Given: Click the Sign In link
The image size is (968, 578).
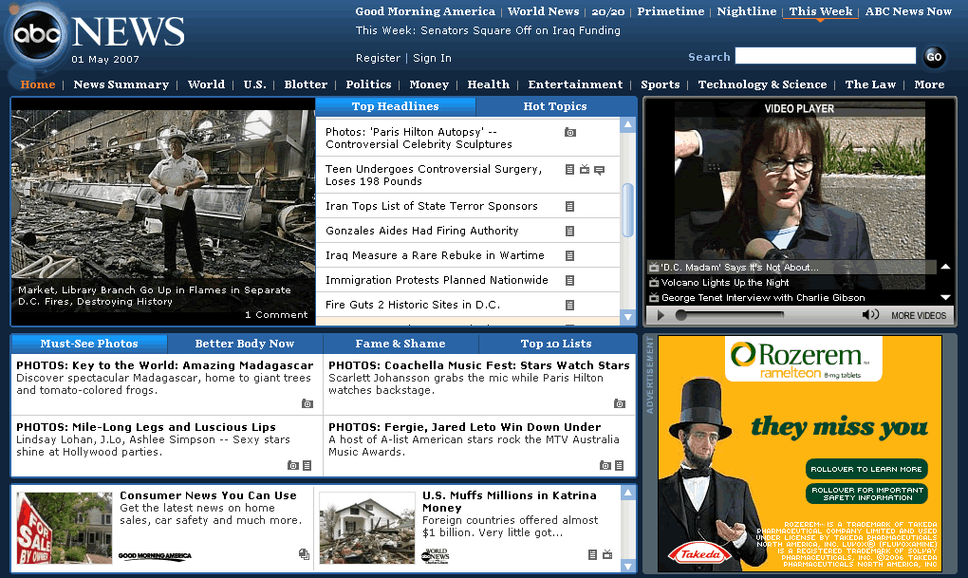Looking at the screenshot, I should [x=432, y=58].
